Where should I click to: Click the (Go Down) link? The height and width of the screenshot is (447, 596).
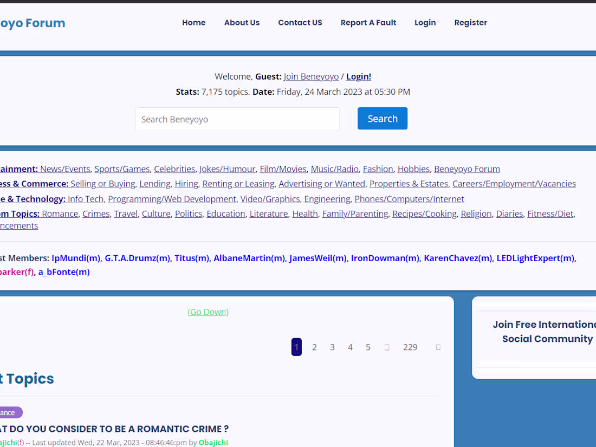coord(208,312)
